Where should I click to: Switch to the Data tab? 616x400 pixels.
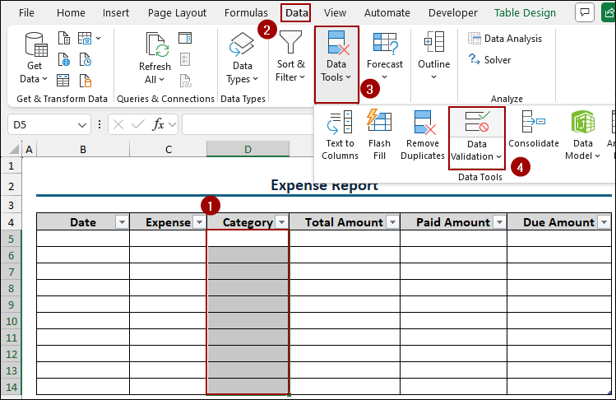[296, 12]
